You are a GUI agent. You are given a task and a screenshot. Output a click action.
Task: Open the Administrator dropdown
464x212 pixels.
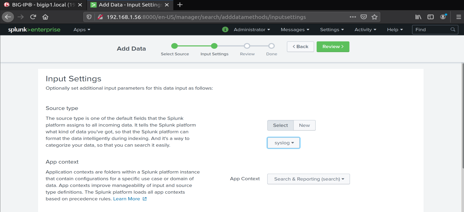point(252,30)
